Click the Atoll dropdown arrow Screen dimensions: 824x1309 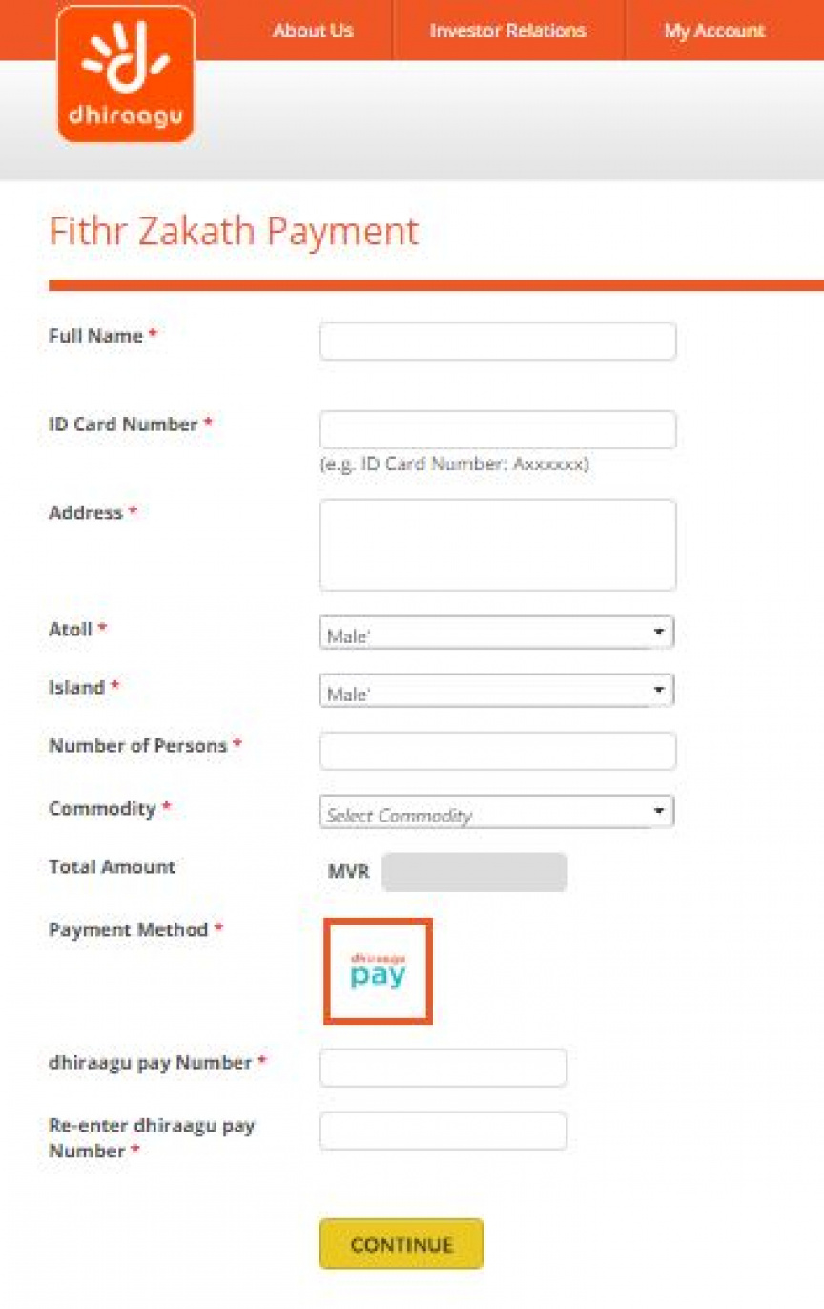pyautogui.click(x=658, y=633)
